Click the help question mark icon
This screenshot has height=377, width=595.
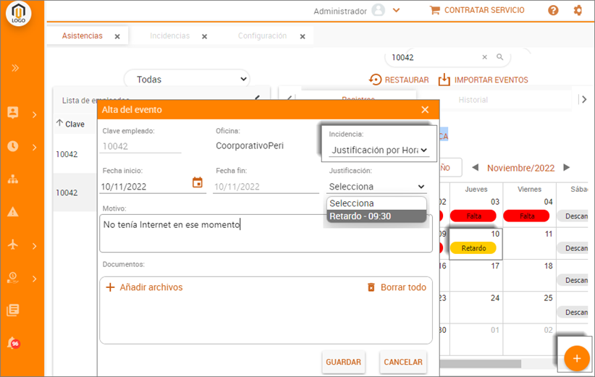coord(553,10)
